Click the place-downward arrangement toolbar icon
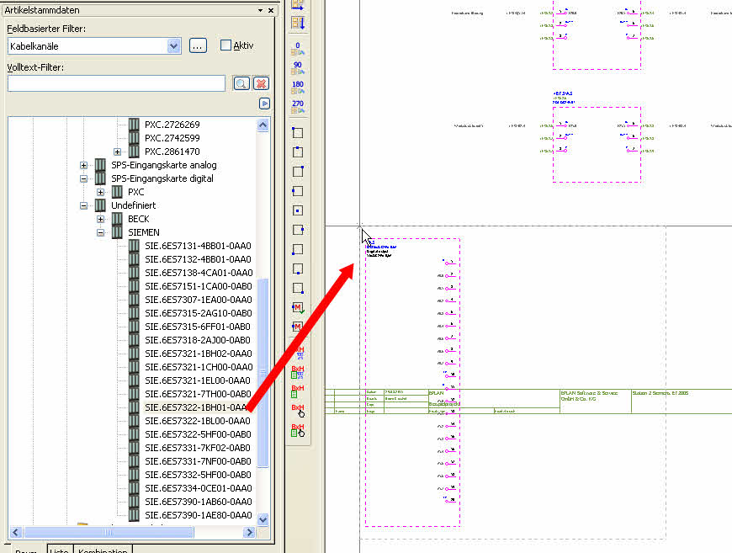 (298, 23)
